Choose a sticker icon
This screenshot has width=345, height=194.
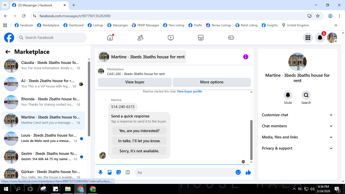(119, 172)
